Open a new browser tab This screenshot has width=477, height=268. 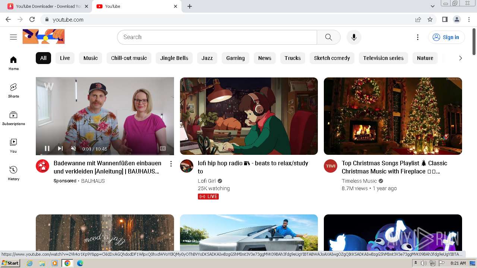pos(190,6)
